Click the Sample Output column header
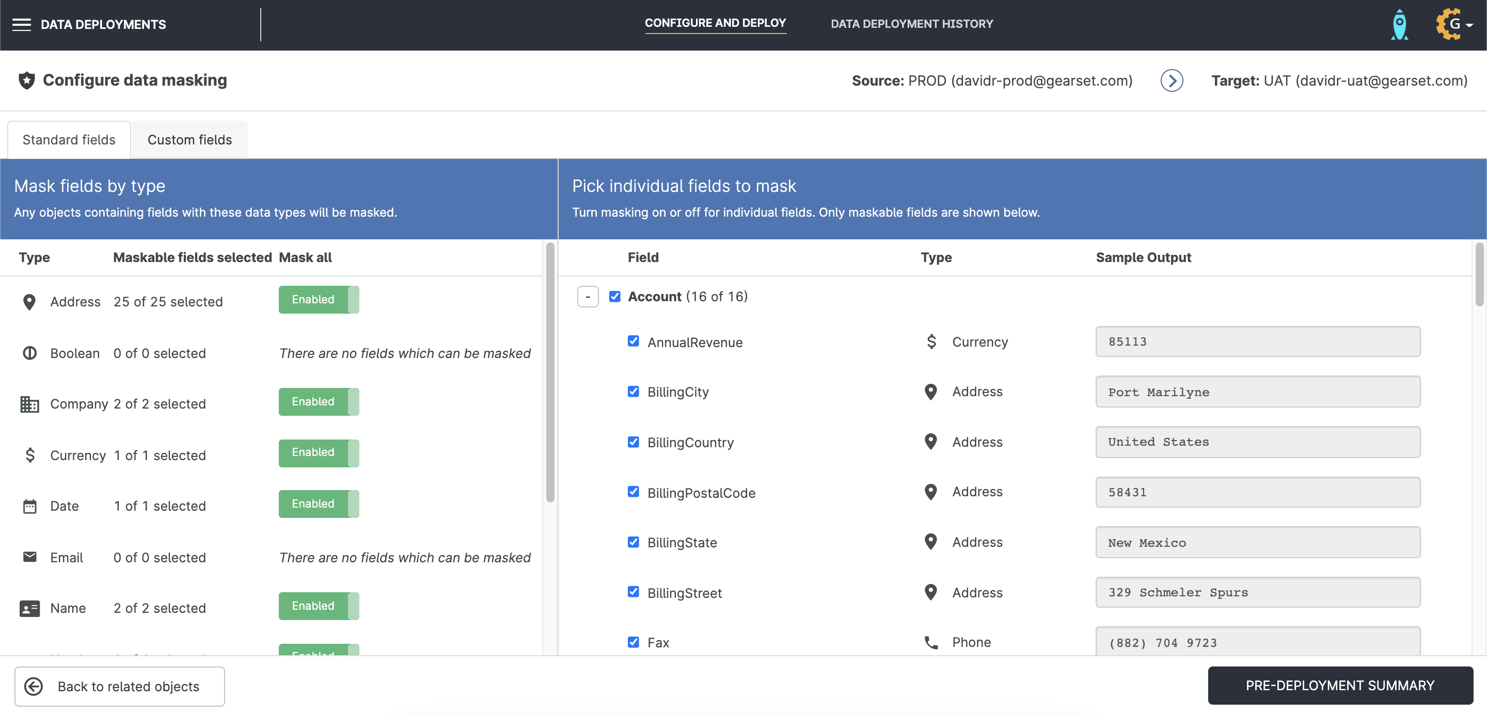 (x=1143, y=257)
